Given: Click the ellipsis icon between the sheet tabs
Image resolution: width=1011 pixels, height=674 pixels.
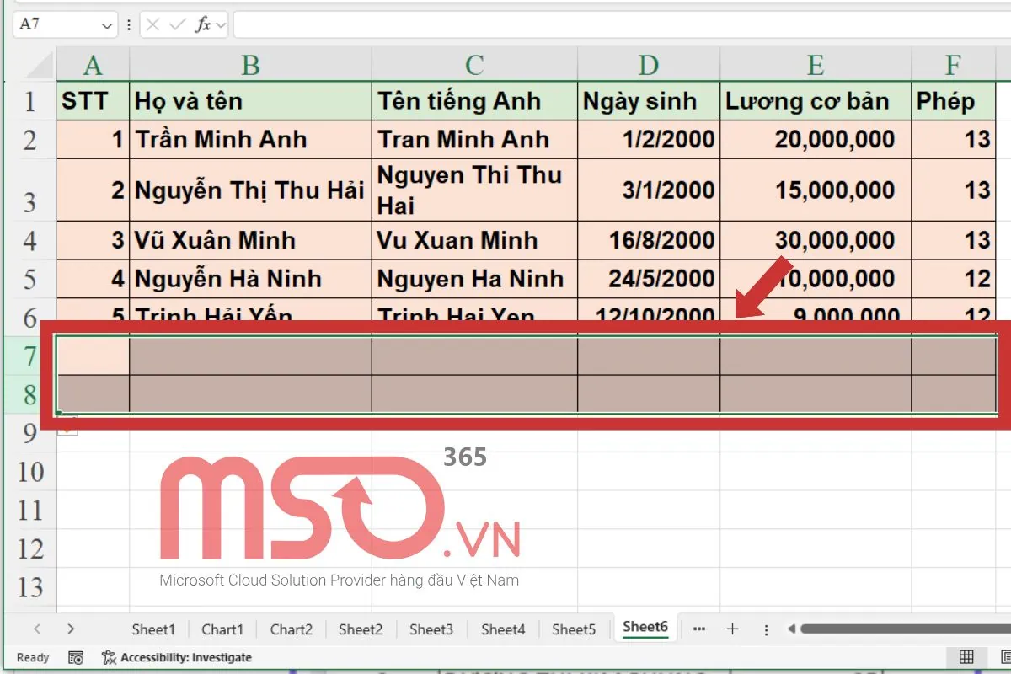Looking at the screenshot, I should (698, 629).
